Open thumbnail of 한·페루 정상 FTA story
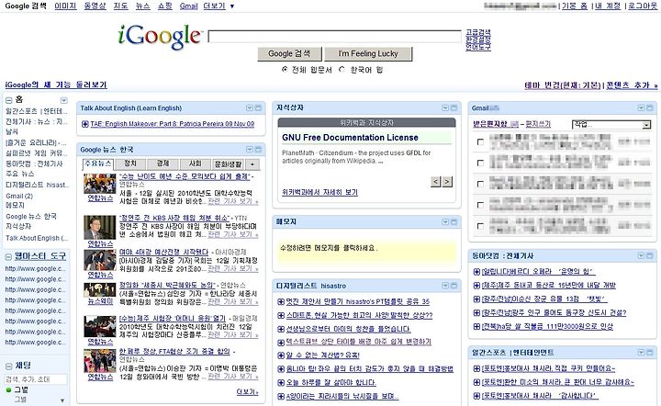 point(99,360)
